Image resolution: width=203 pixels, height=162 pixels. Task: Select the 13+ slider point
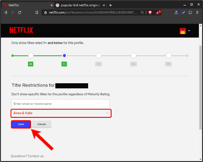coord(99,56)
